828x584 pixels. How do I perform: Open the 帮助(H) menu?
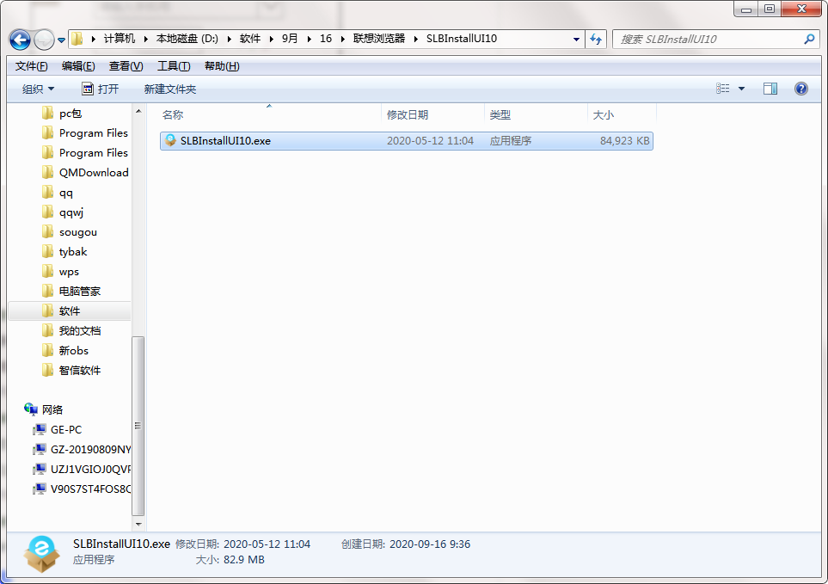pyautogui.click(x=222, y=66)
